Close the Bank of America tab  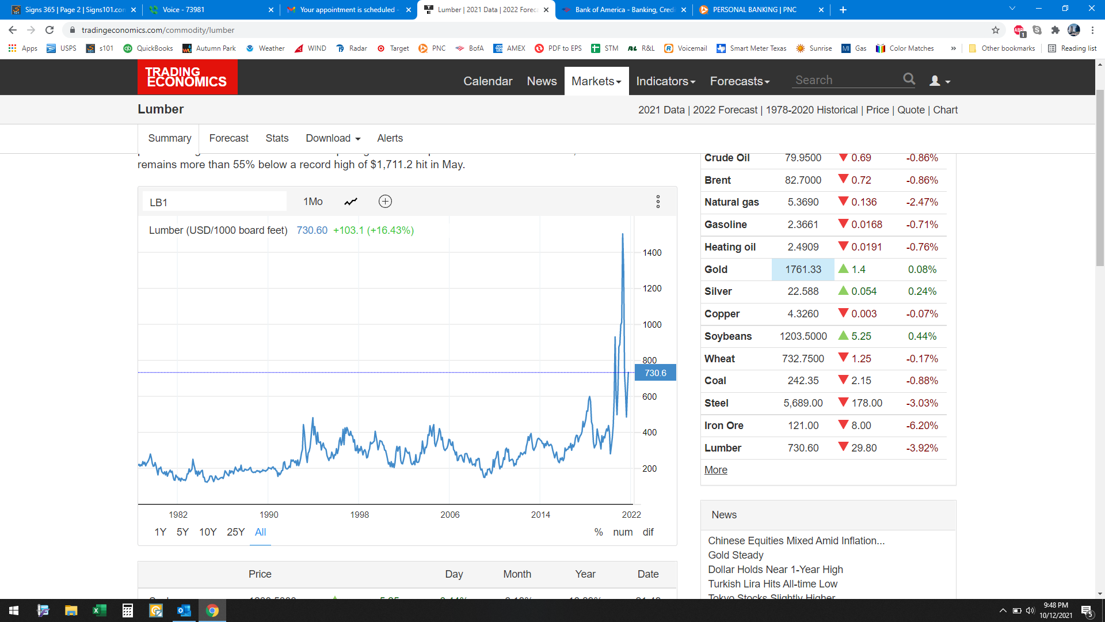683,10
